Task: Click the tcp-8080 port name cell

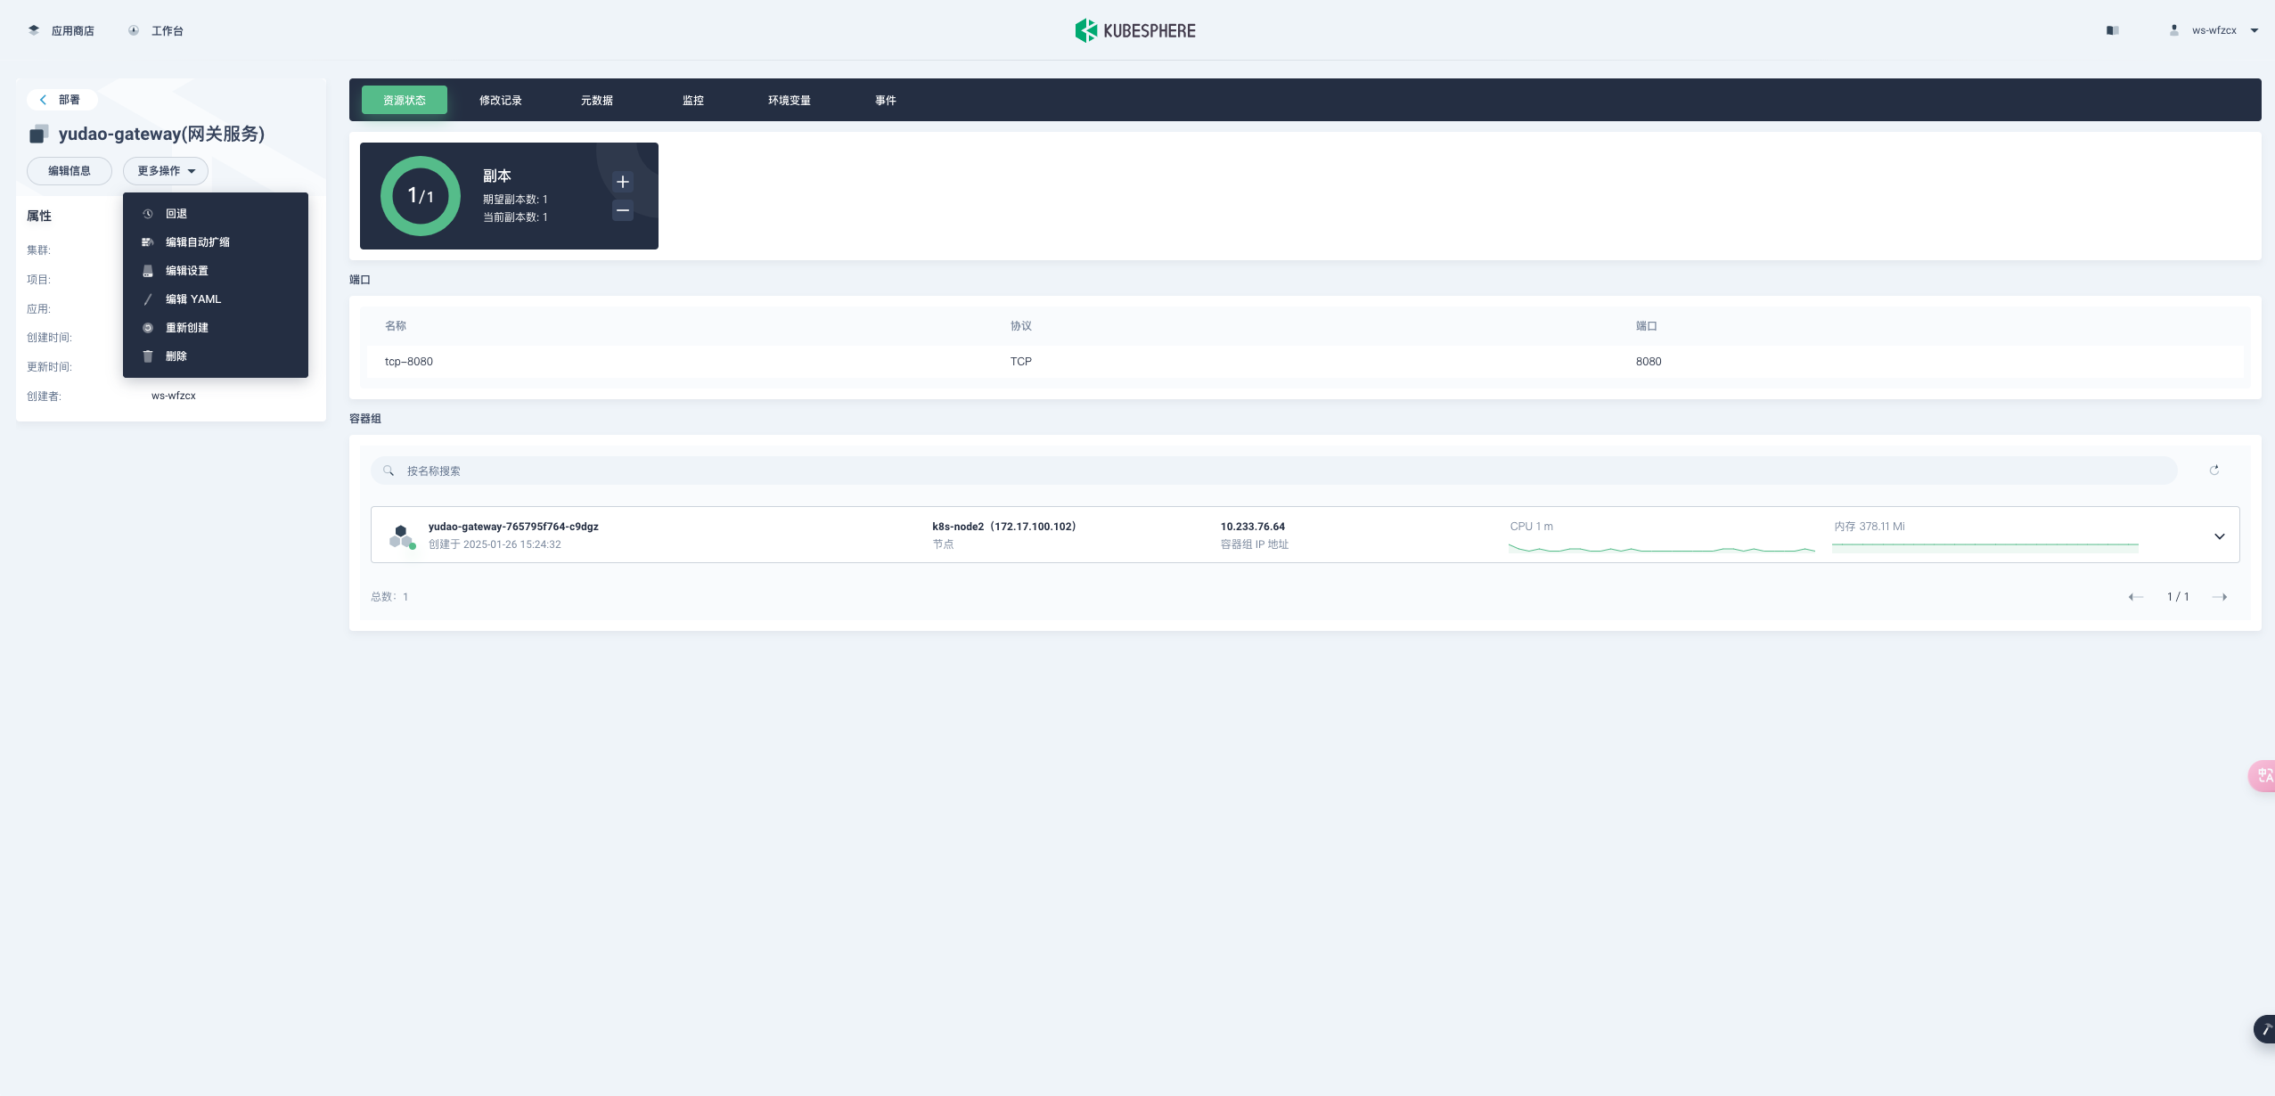Action: coord(409,362)
